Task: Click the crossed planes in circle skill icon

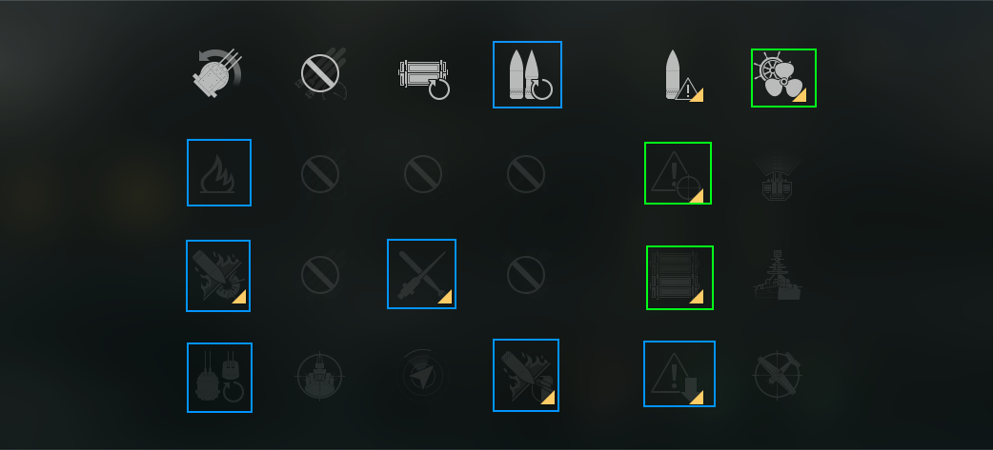Action: pyautogui.click(x=778, y=376)
